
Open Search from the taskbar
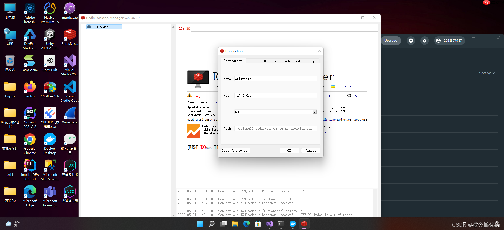[212, 224]
